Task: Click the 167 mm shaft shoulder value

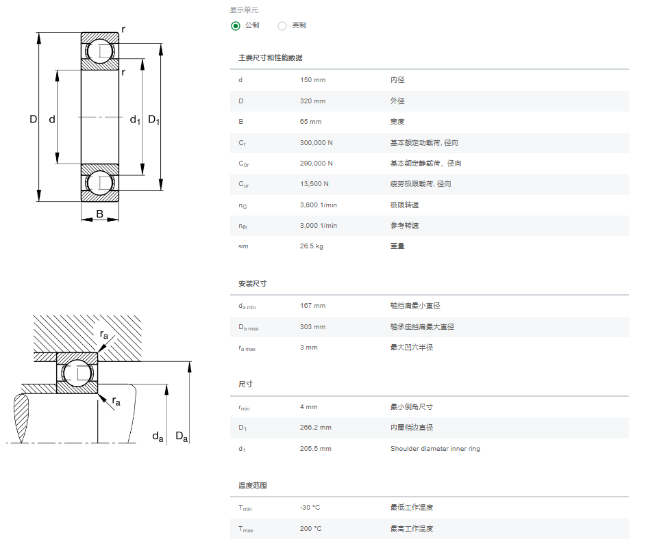Action: 312,306
